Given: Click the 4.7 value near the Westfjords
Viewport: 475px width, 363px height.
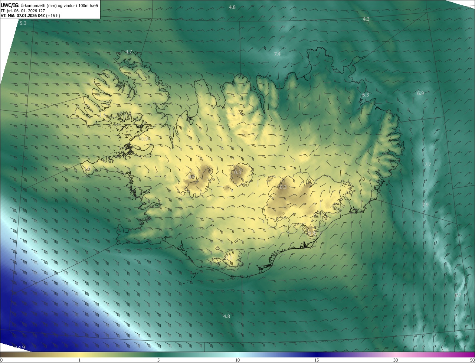Looking at the screenshot, I should (x=129, y=52).
